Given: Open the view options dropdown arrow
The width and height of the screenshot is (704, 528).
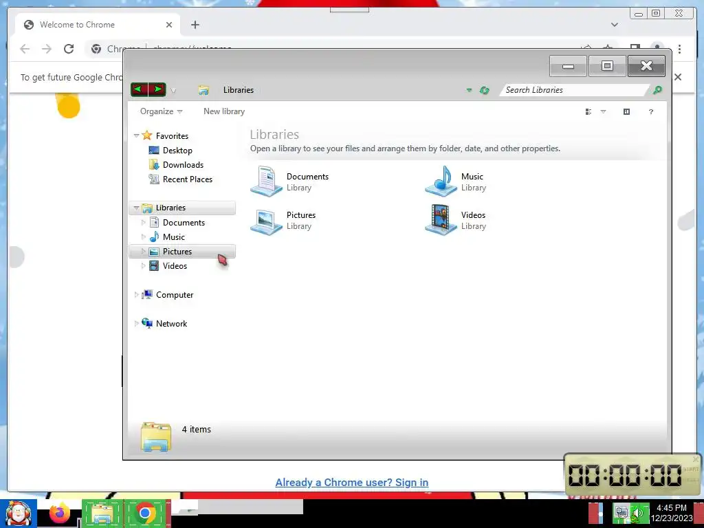Looking at the screenshot, I should tap(603, 112).
